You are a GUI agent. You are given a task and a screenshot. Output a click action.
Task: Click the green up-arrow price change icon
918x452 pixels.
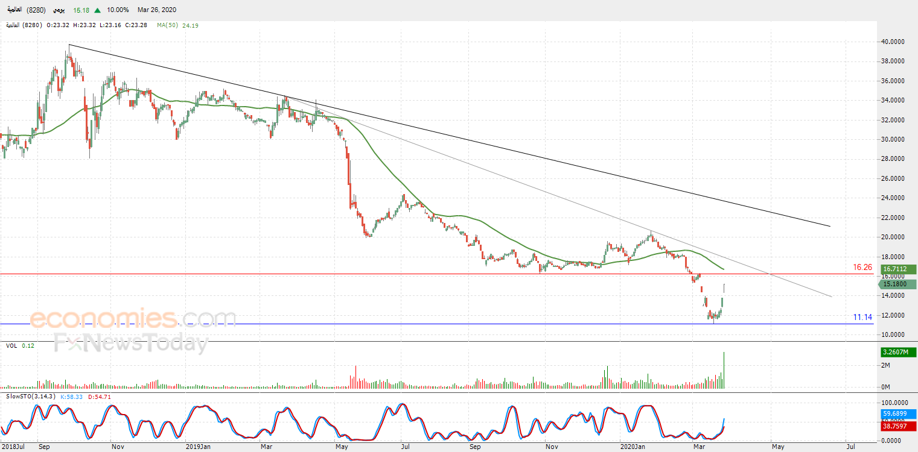coord(97,10)
